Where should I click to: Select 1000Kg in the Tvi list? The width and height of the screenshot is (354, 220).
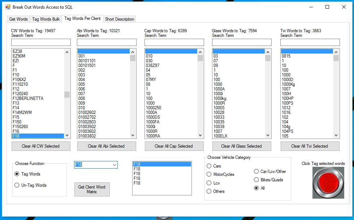(x=307, y=84)
